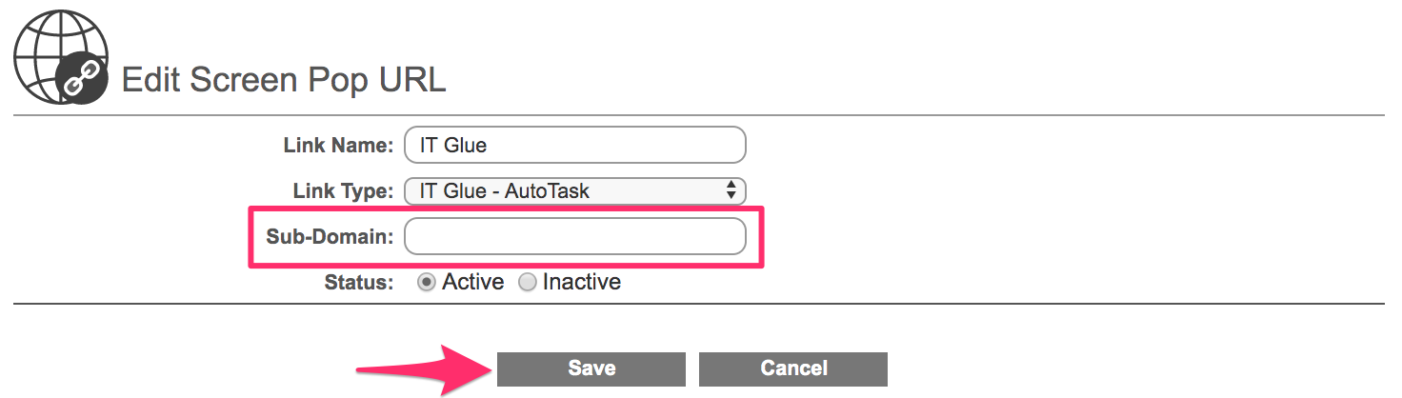Click the Edit Screen Pop URL heading
Viewport: 1402px width, 398px height.
coord(284,80)
